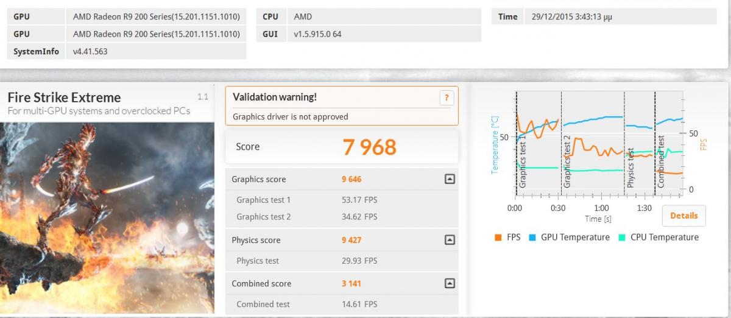Select the Time value 29/12/2015 3:43:13
The width and height of the screenshot is (731, 318).
[571, 17]
